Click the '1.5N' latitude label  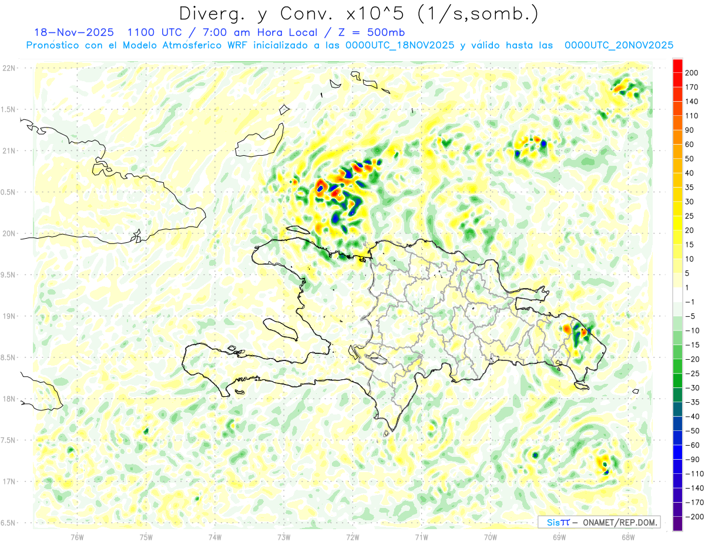click(9, 109)
